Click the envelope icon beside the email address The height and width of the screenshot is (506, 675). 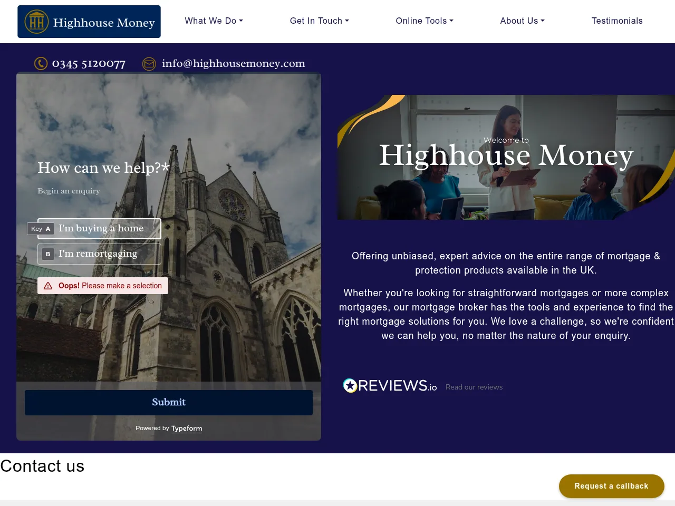coord(149,64)
